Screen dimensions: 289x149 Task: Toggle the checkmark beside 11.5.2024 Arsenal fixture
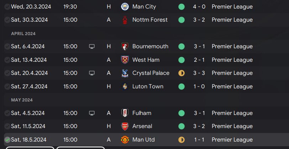(x=7, y=126)
